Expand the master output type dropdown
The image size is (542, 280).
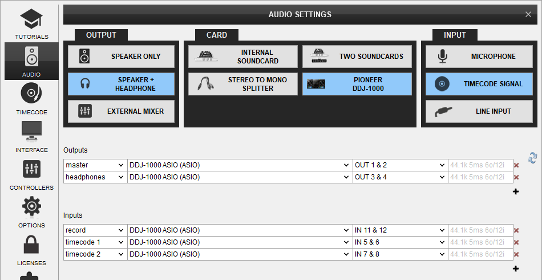coord(95,165)
